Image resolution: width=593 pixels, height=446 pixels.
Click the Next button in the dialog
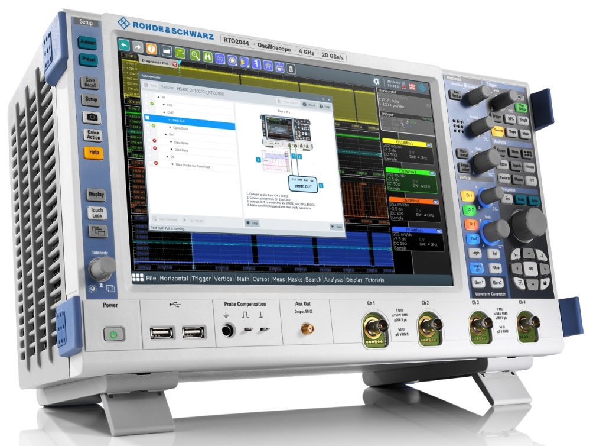tap(336, 227)
